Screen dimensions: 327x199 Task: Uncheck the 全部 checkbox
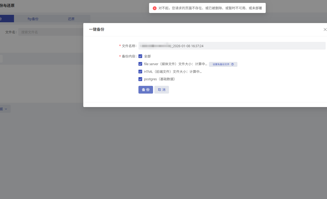pyautogui.click(x=140, y=56)
